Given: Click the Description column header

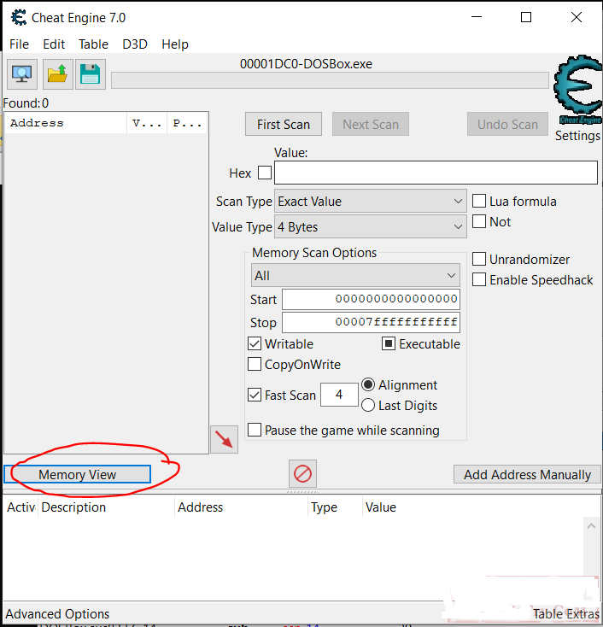Looking at the screenshot, I should click(x=107, y=507).
